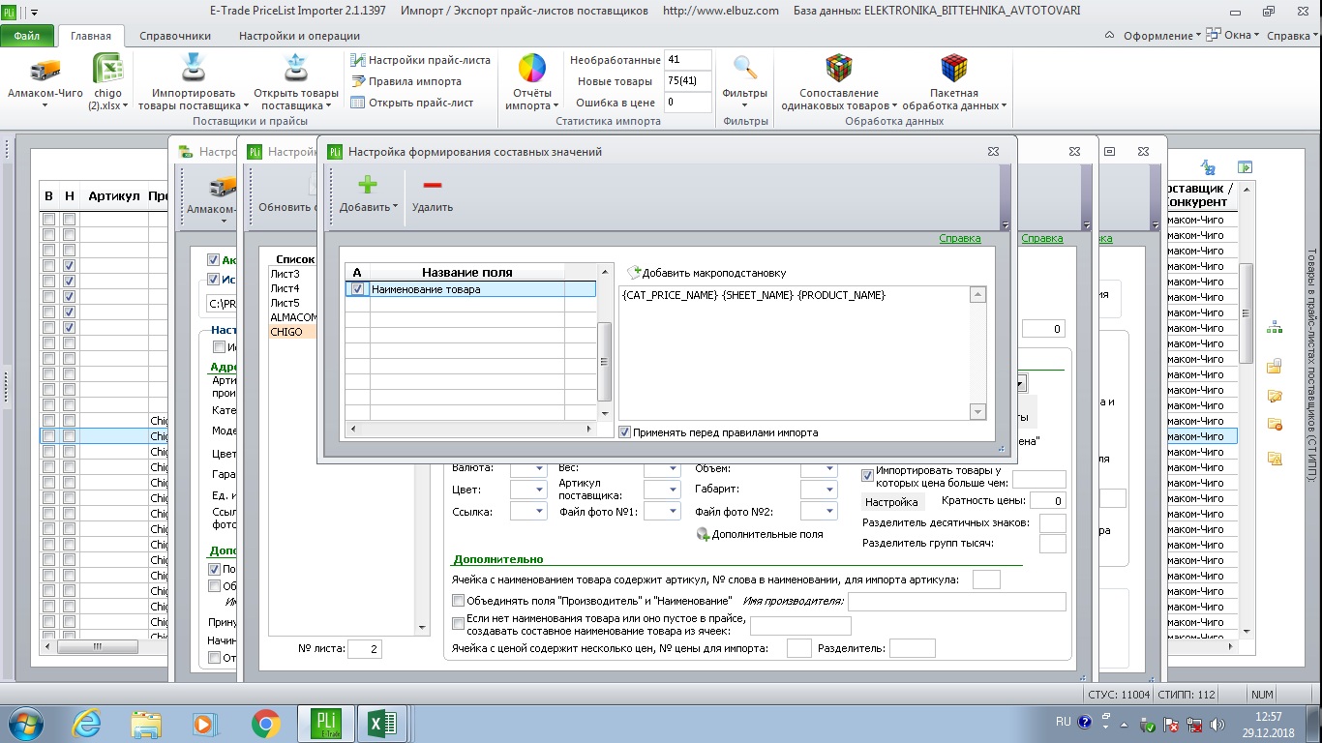Click horizontal scrollbar under field name table
This screenshot has height=743, width=1322.
coord(470,429)
